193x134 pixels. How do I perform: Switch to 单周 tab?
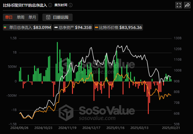tap(20, 17)
